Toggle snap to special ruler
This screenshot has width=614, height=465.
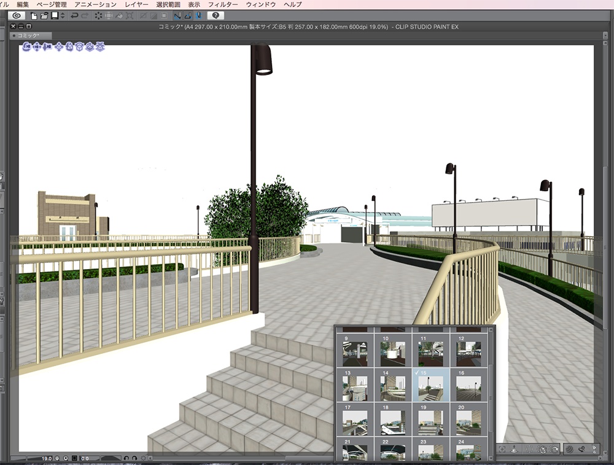[x=188, y=16]
